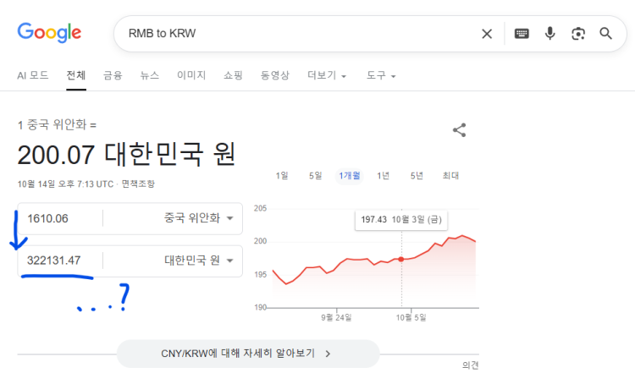Select the 1년 chart range
The height and width of the screenshot is (384, 635).
point(383,176)
